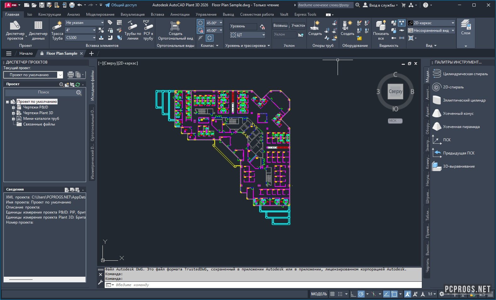Create an orthographic view with Создать Ортогональный вид
Screen dimensions: 496x300
point(175,31)
